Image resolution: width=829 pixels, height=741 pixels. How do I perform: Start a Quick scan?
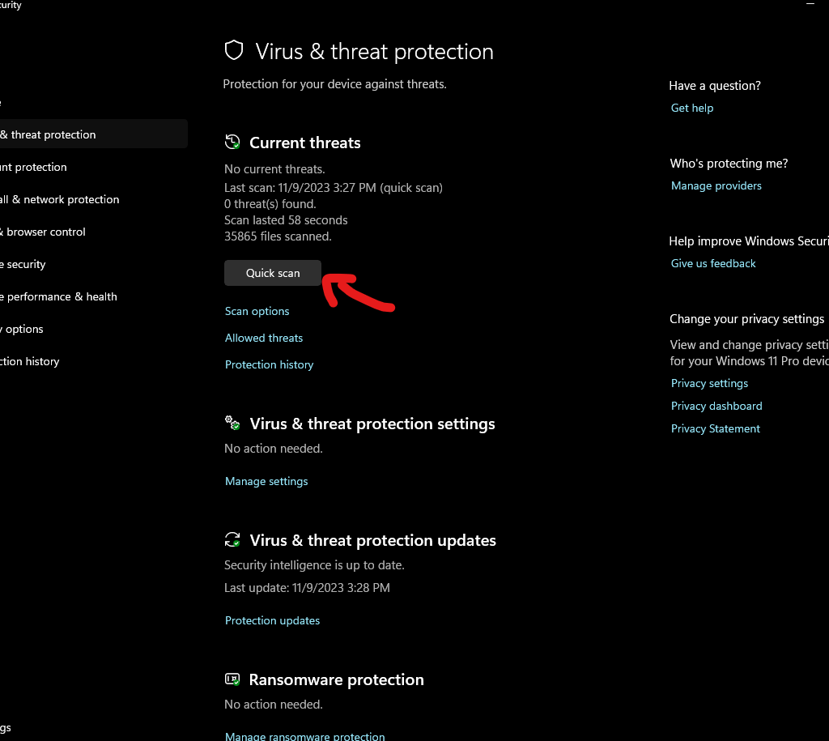pyautogui.click(x=273, y=273)
